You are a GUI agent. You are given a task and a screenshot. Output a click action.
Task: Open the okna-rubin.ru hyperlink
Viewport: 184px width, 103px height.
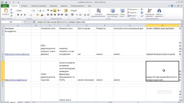tap(17, 54)
